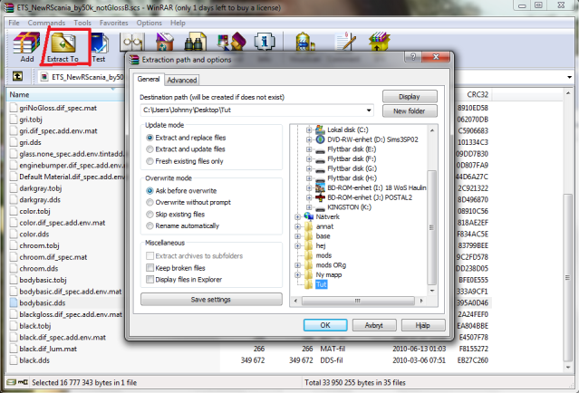Switch to the Advanced tab
This screenshot has height=393, width=579.
182,80
